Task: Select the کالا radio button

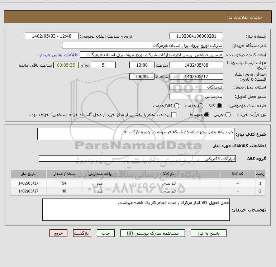Action: pyautogui.click(x=219, y=106)
